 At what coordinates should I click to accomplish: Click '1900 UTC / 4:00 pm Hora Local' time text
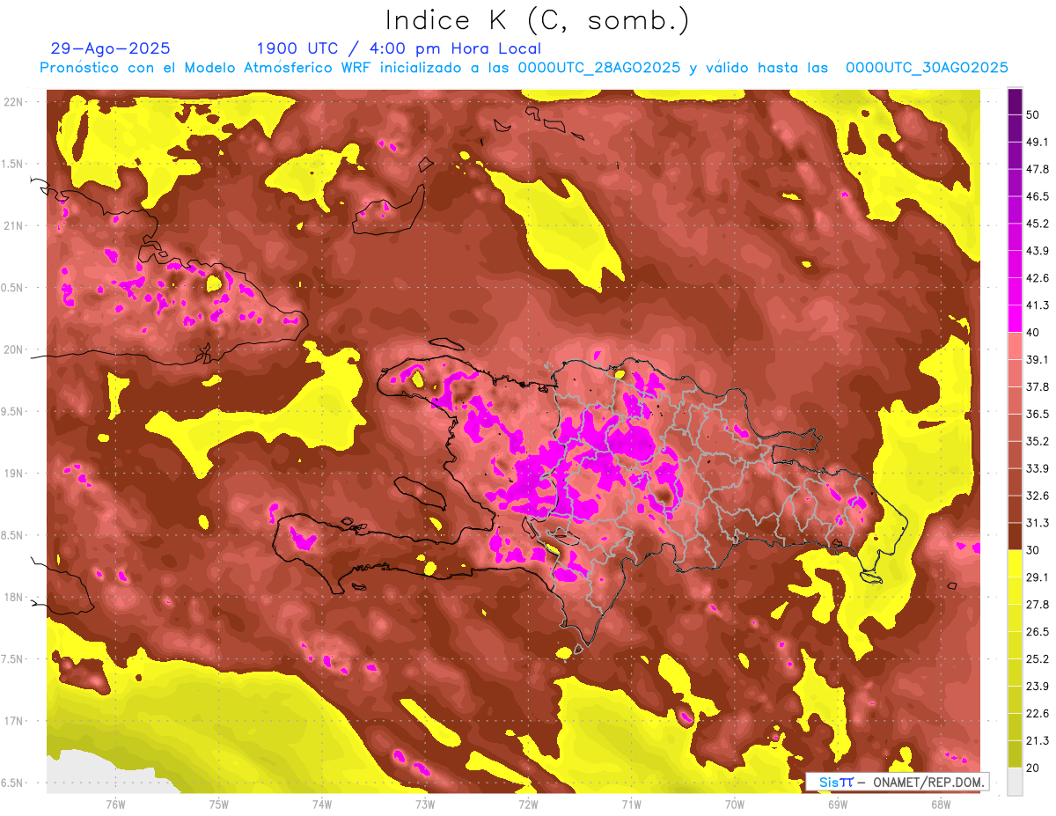[399, 48]
